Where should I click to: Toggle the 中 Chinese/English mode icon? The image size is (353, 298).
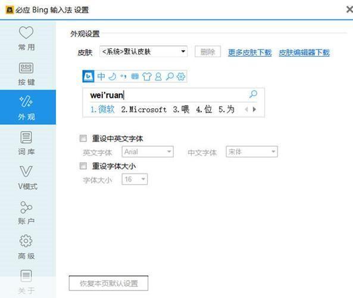click(x=101, y=76)
